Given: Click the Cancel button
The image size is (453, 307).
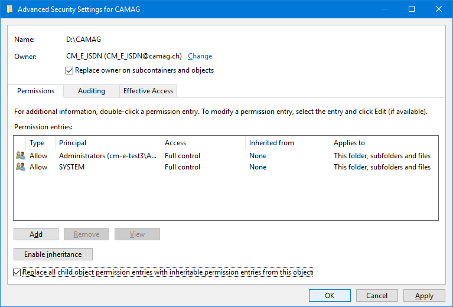Looking at the screenshot, I should click(377, 296).
